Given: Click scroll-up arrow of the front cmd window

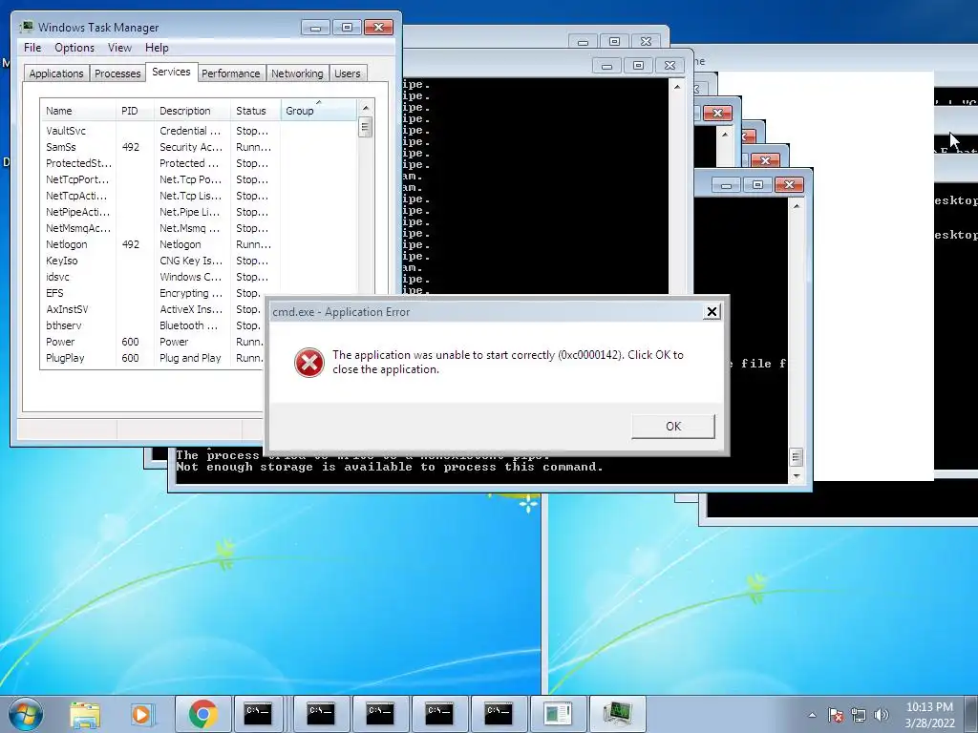Looking at the screenshot, I should (x=797, y=206).
